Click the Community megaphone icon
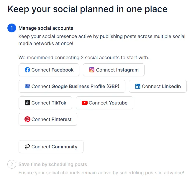This screenshot has width=195, height=184. [x=27, y=147]
